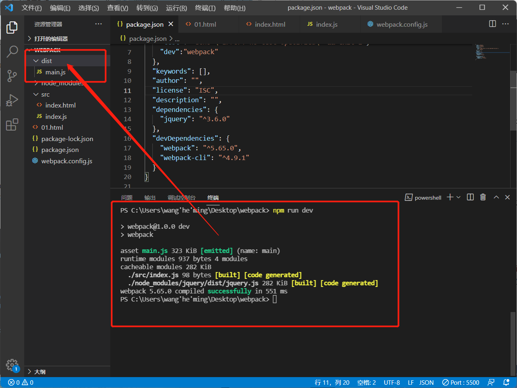Click the errors and warnings status indicator

[x=21, y=382]
